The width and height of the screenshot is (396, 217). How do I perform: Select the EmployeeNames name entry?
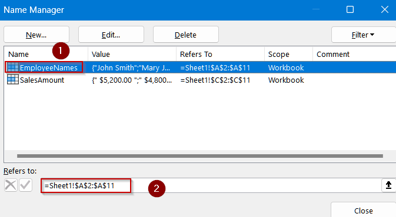48,67
